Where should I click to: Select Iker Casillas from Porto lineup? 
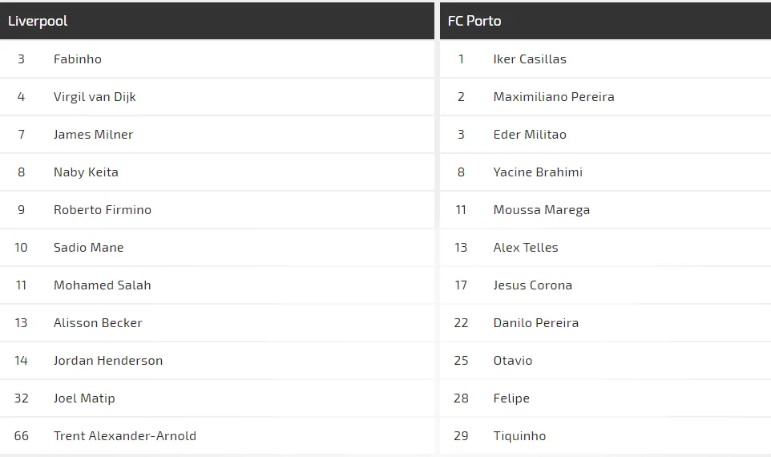coord(530,59)
